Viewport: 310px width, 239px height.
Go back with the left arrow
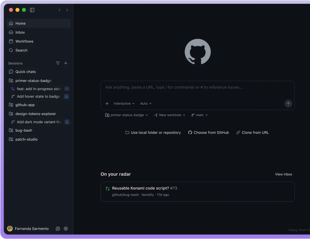[x=59, y=10]
